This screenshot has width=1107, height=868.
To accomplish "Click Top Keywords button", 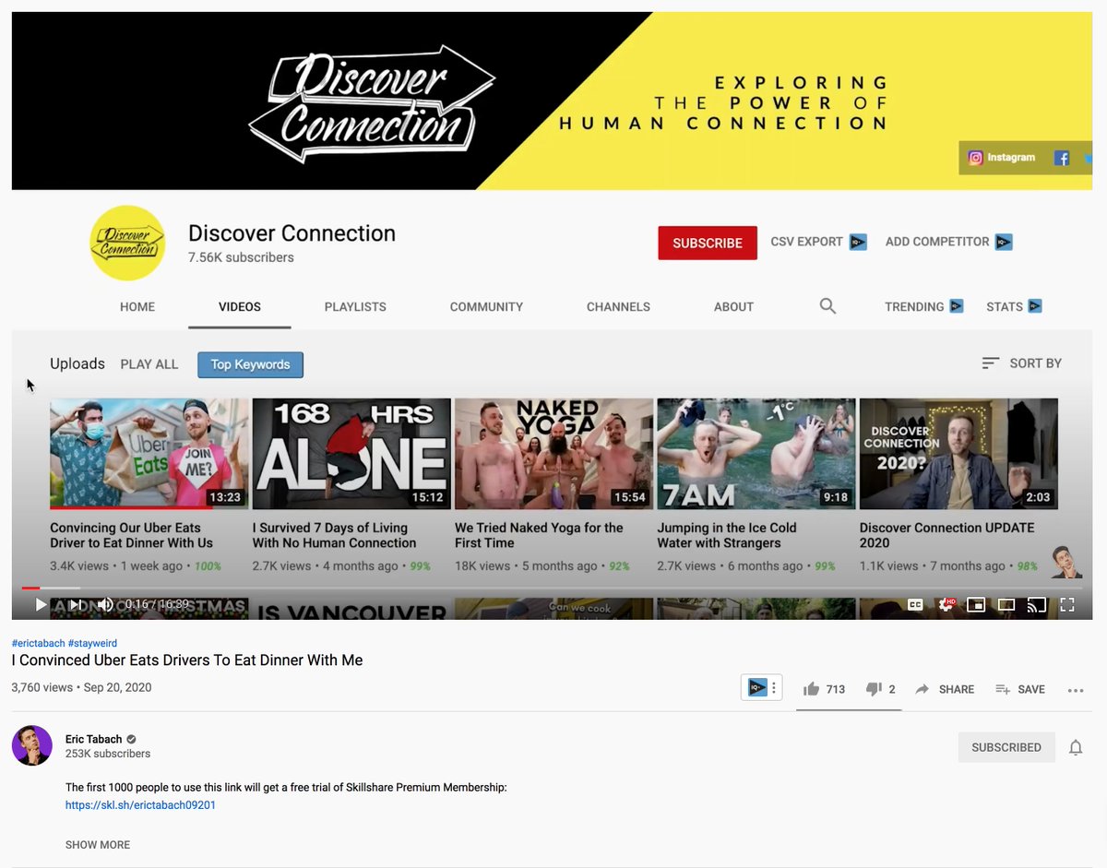I will point(250,364).
